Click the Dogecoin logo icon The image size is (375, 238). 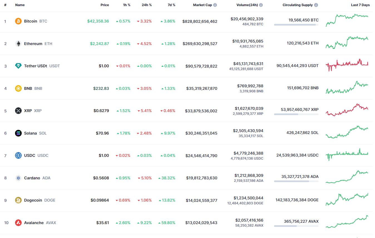click(x=18, y=200)
